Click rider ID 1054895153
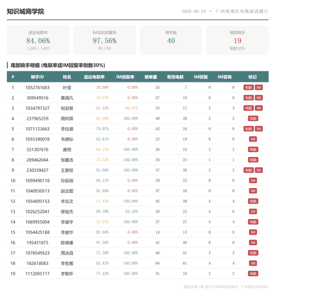The image size is (310, 296). pos(37,201)
